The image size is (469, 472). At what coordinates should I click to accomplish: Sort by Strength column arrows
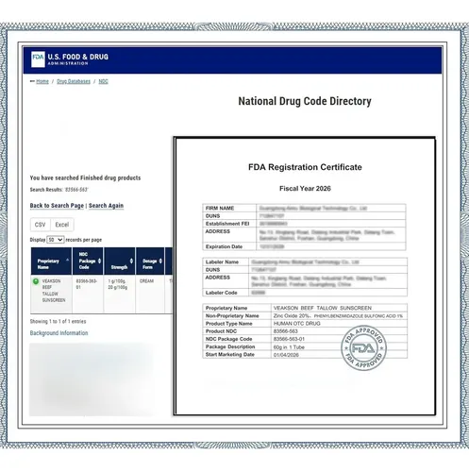click(131, 261)
